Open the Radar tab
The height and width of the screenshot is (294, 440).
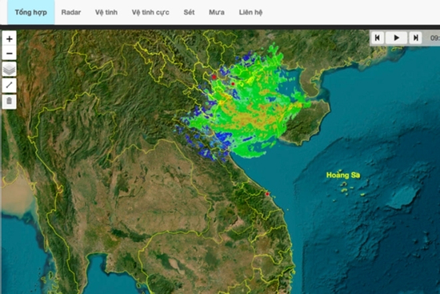(x=71, y=12)
